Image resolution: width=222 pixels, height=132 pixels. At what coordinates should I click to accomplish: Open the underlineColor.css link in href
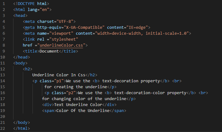click(61, 45)
